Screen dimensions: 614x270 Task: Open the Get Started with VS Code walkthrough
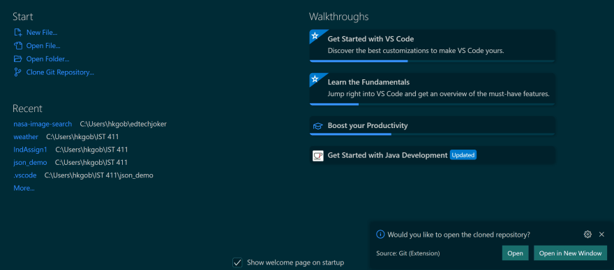(433, 46)
